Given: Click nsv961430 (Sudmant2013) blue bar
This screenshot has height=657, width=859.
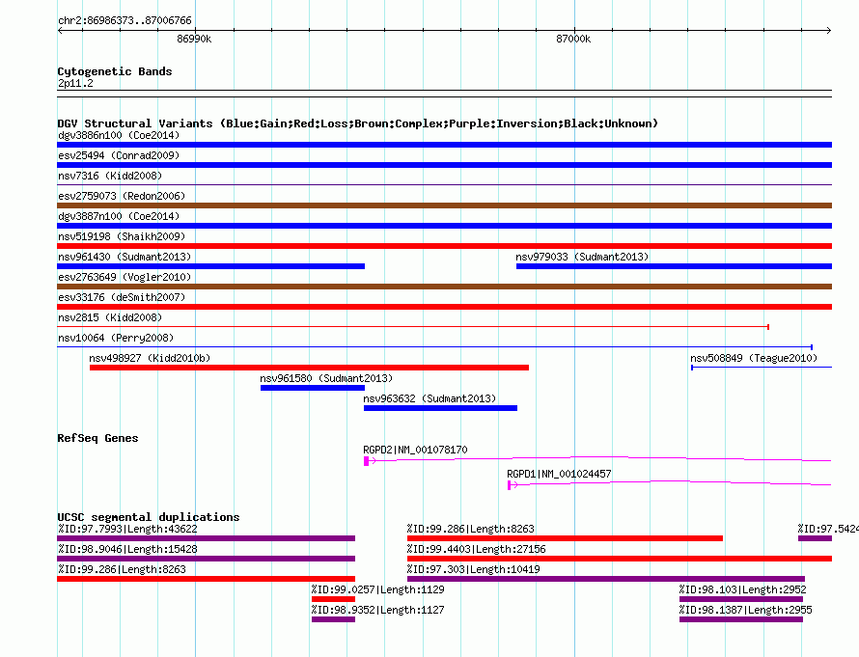Looking at the screenshot, I should coord(211,266).
